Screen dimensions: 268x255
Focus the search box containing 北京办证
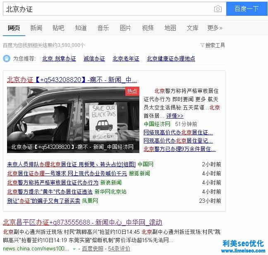115,9
